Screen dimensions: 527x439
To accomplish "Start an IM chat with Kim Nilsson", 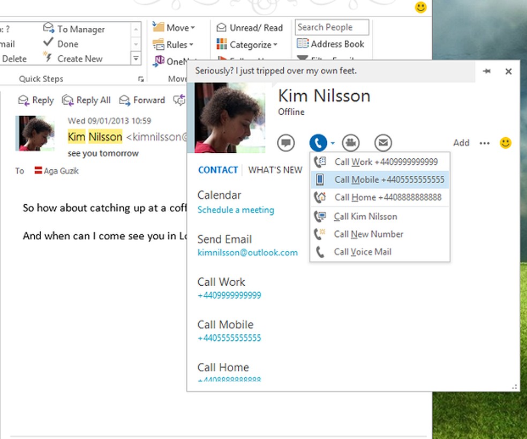I will click(285, 143).
